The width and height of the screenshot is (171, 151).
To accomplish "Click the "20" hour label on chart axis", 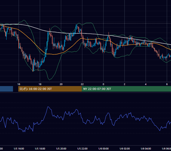I will click(x=61, y=84).
